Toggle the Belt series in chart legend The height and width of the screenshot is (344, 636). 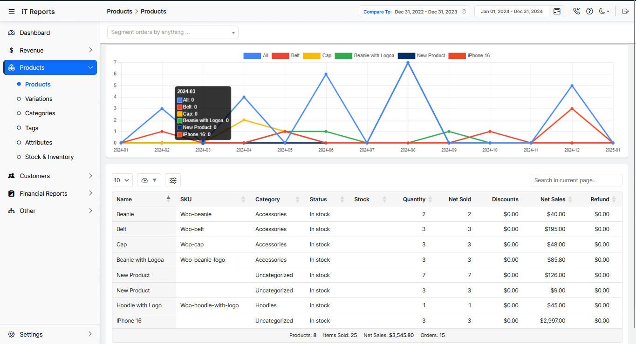pyautogui.click(x=286, y=56)
